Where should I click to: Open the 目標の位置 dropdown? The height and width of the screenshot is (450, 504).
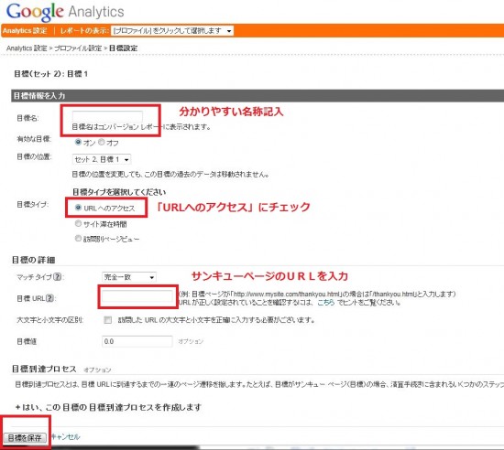(x=102, y=159)
